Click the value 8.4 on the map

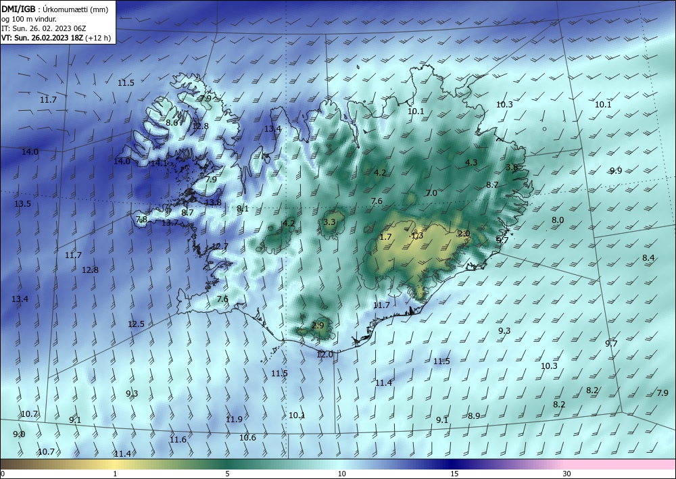[x=648, y=258]
